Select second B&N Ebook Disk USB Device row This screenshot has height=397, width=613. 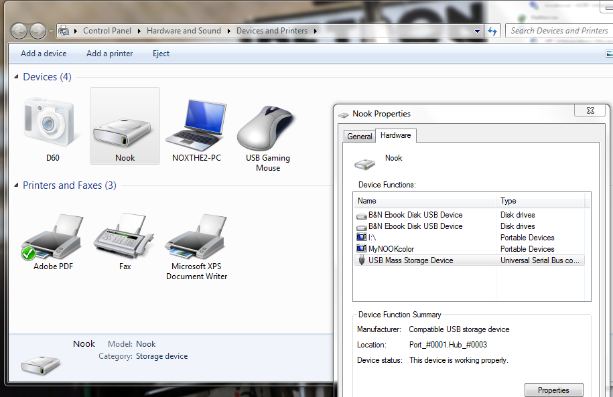pyautogui.click(x=469, y=226)
